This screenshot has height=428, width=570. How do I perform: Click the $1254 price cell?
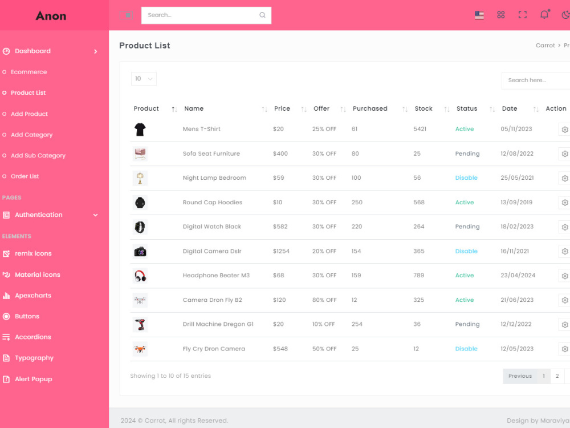point(281,251)
